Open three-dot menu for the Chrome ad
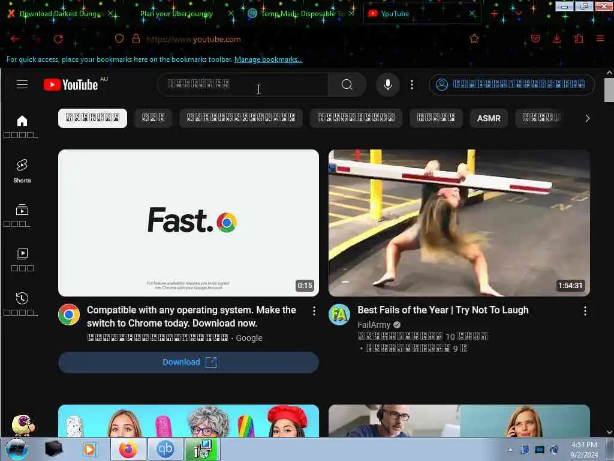 314,311
